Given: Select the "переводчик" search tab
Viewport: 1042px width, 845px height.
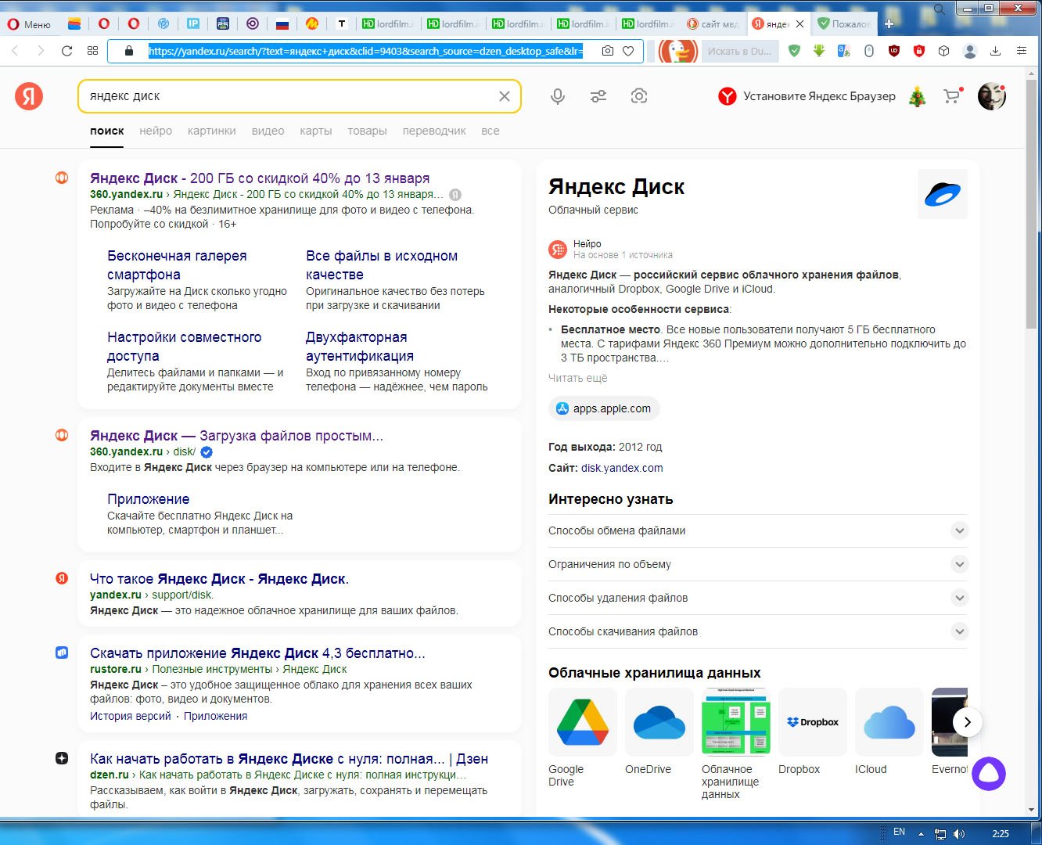Looking at the screenshot, I should click(434, 131).
